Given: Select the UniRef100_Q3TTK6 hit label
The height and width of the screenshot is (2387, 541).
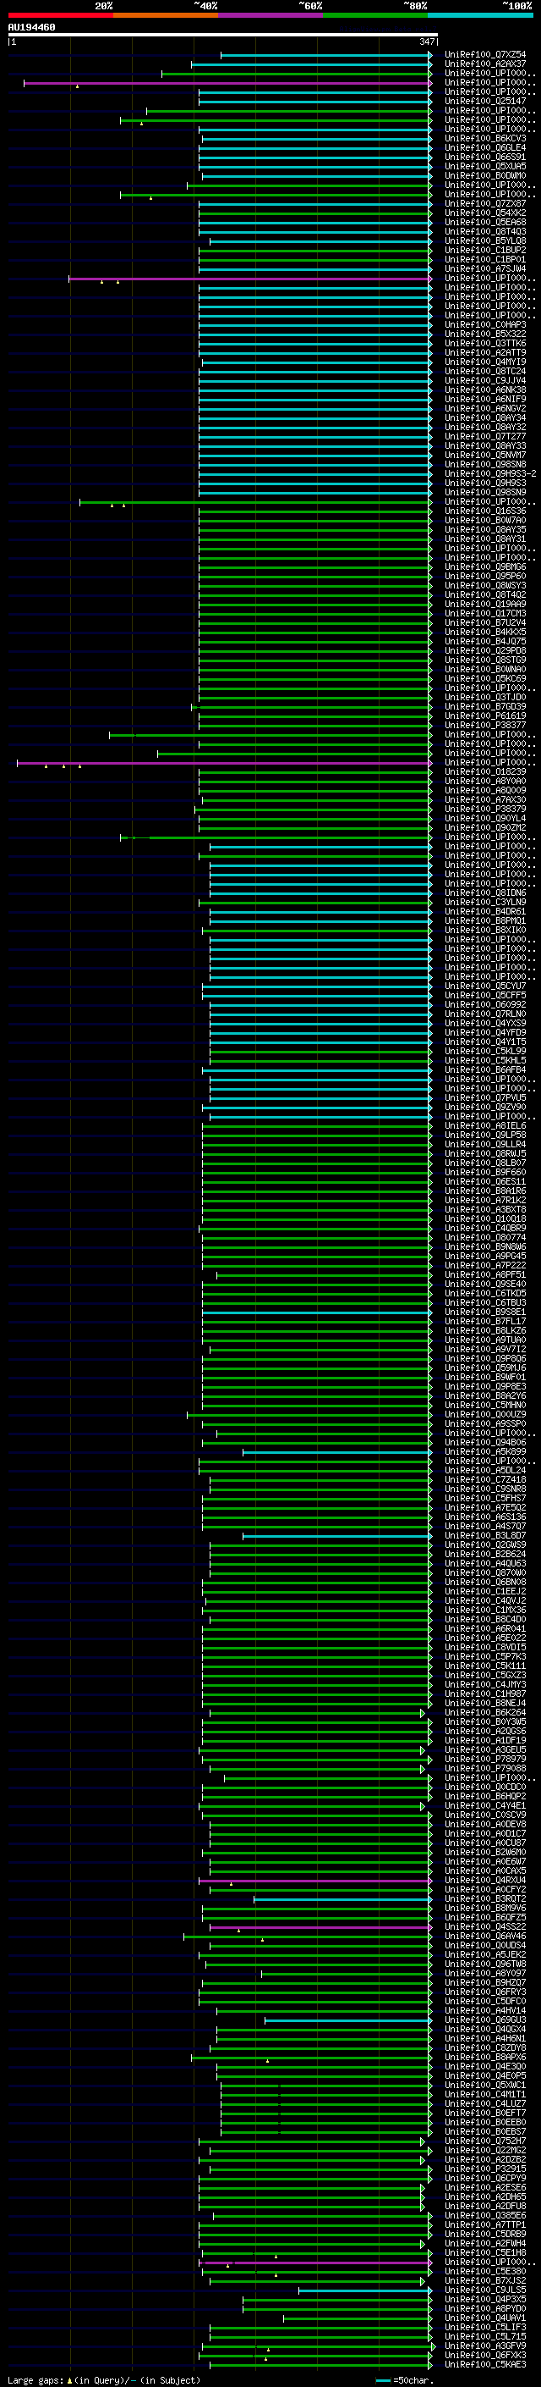Looking at the screenshot, I should 484,343.
